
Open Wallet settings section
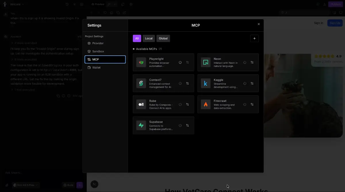tap(105, 67)
